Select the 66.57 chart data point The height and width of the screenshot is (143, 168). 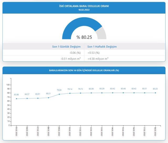tap(27, 98)
